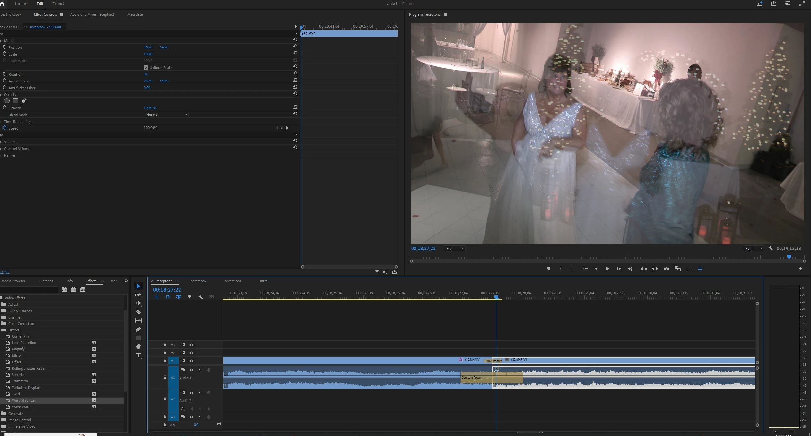Select the Hand tool
811x436 pixels.
[138, 346]
